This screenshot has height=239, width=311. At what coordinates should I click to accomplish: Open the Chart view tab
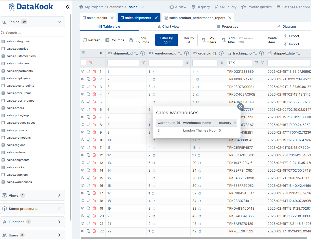169,26
